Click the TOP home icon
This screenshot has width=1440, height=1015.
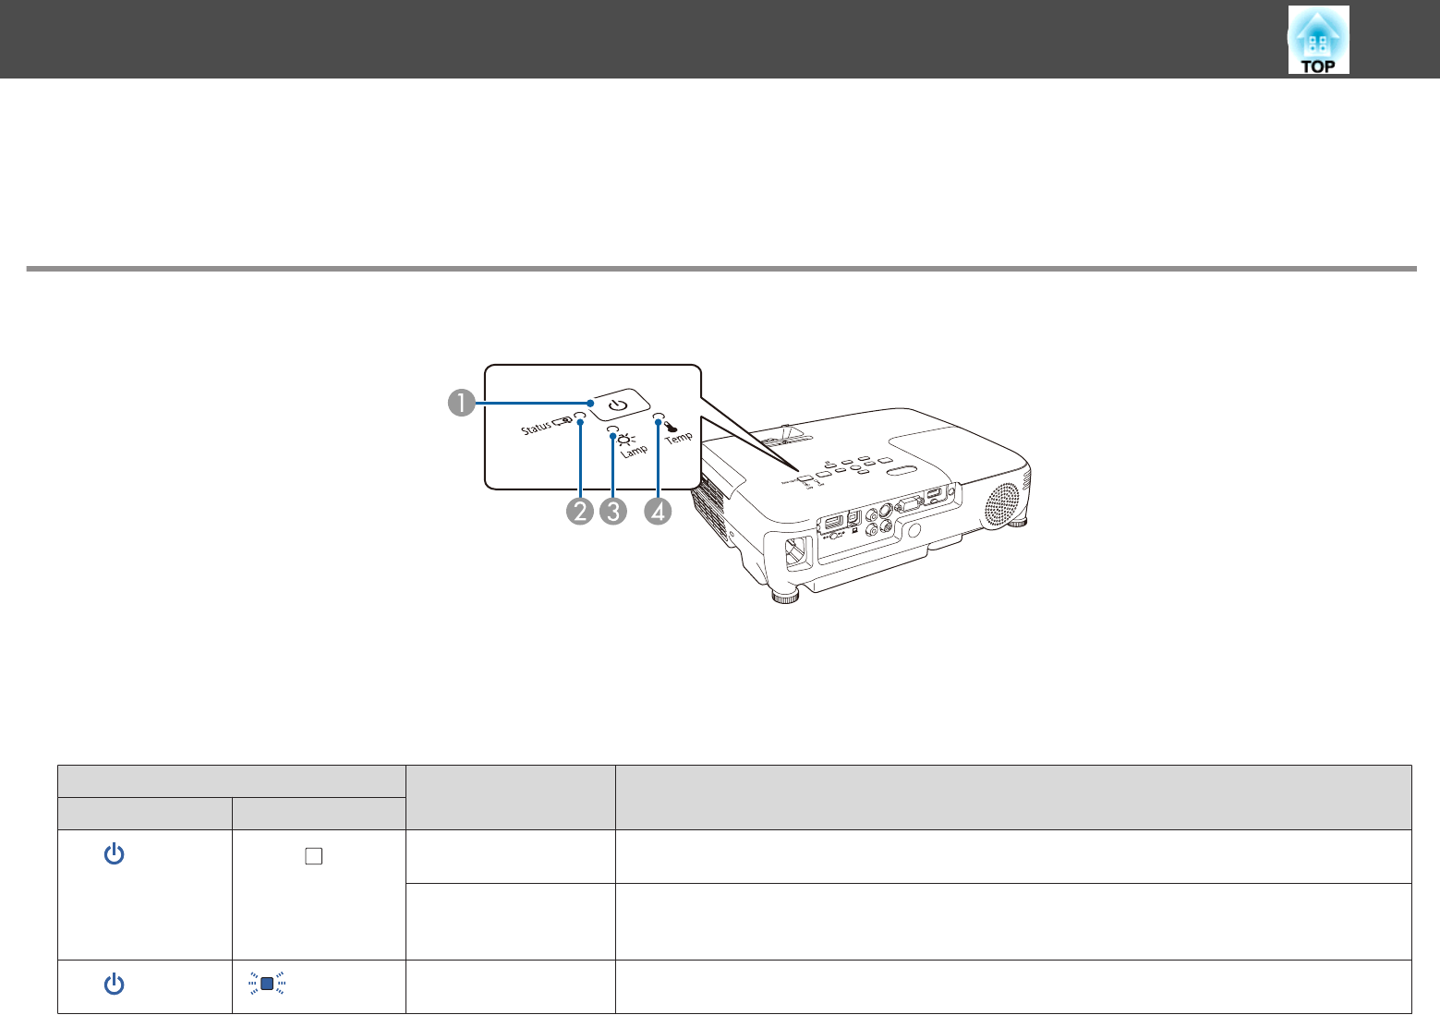1318,40
